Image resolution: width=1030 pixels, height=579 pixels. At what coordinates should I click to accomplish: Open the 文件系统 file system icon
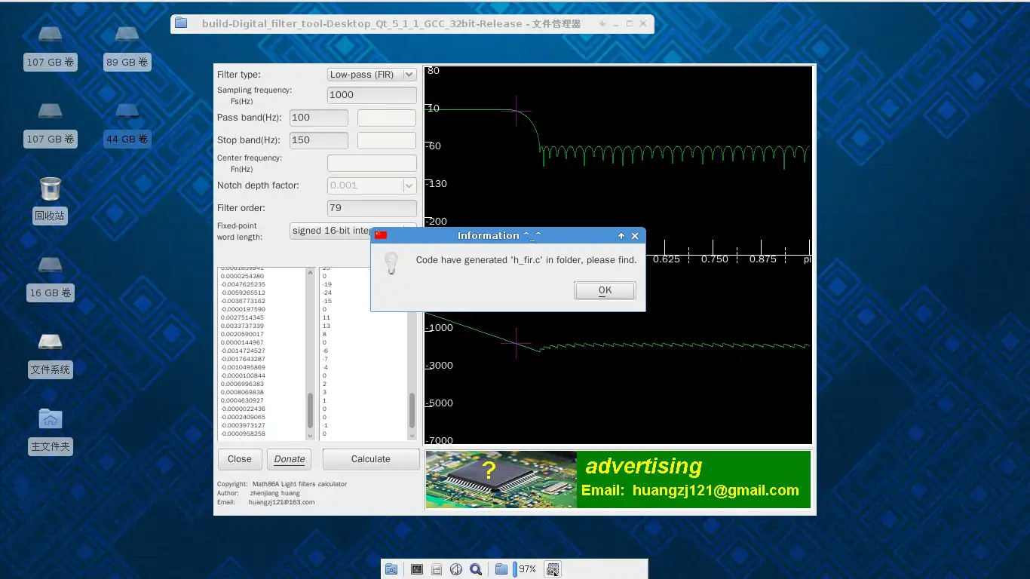click(x=50, y=342)
